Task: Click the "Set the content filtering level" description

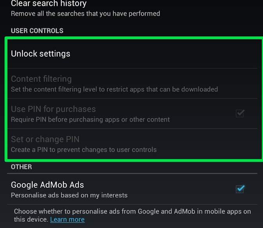Action: pos(114,89)
